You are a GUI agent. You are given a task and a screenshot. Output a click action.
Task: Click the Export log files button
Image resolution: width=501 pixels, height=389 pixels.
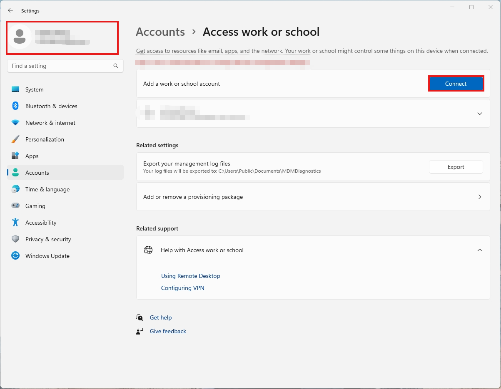point(456,167)
